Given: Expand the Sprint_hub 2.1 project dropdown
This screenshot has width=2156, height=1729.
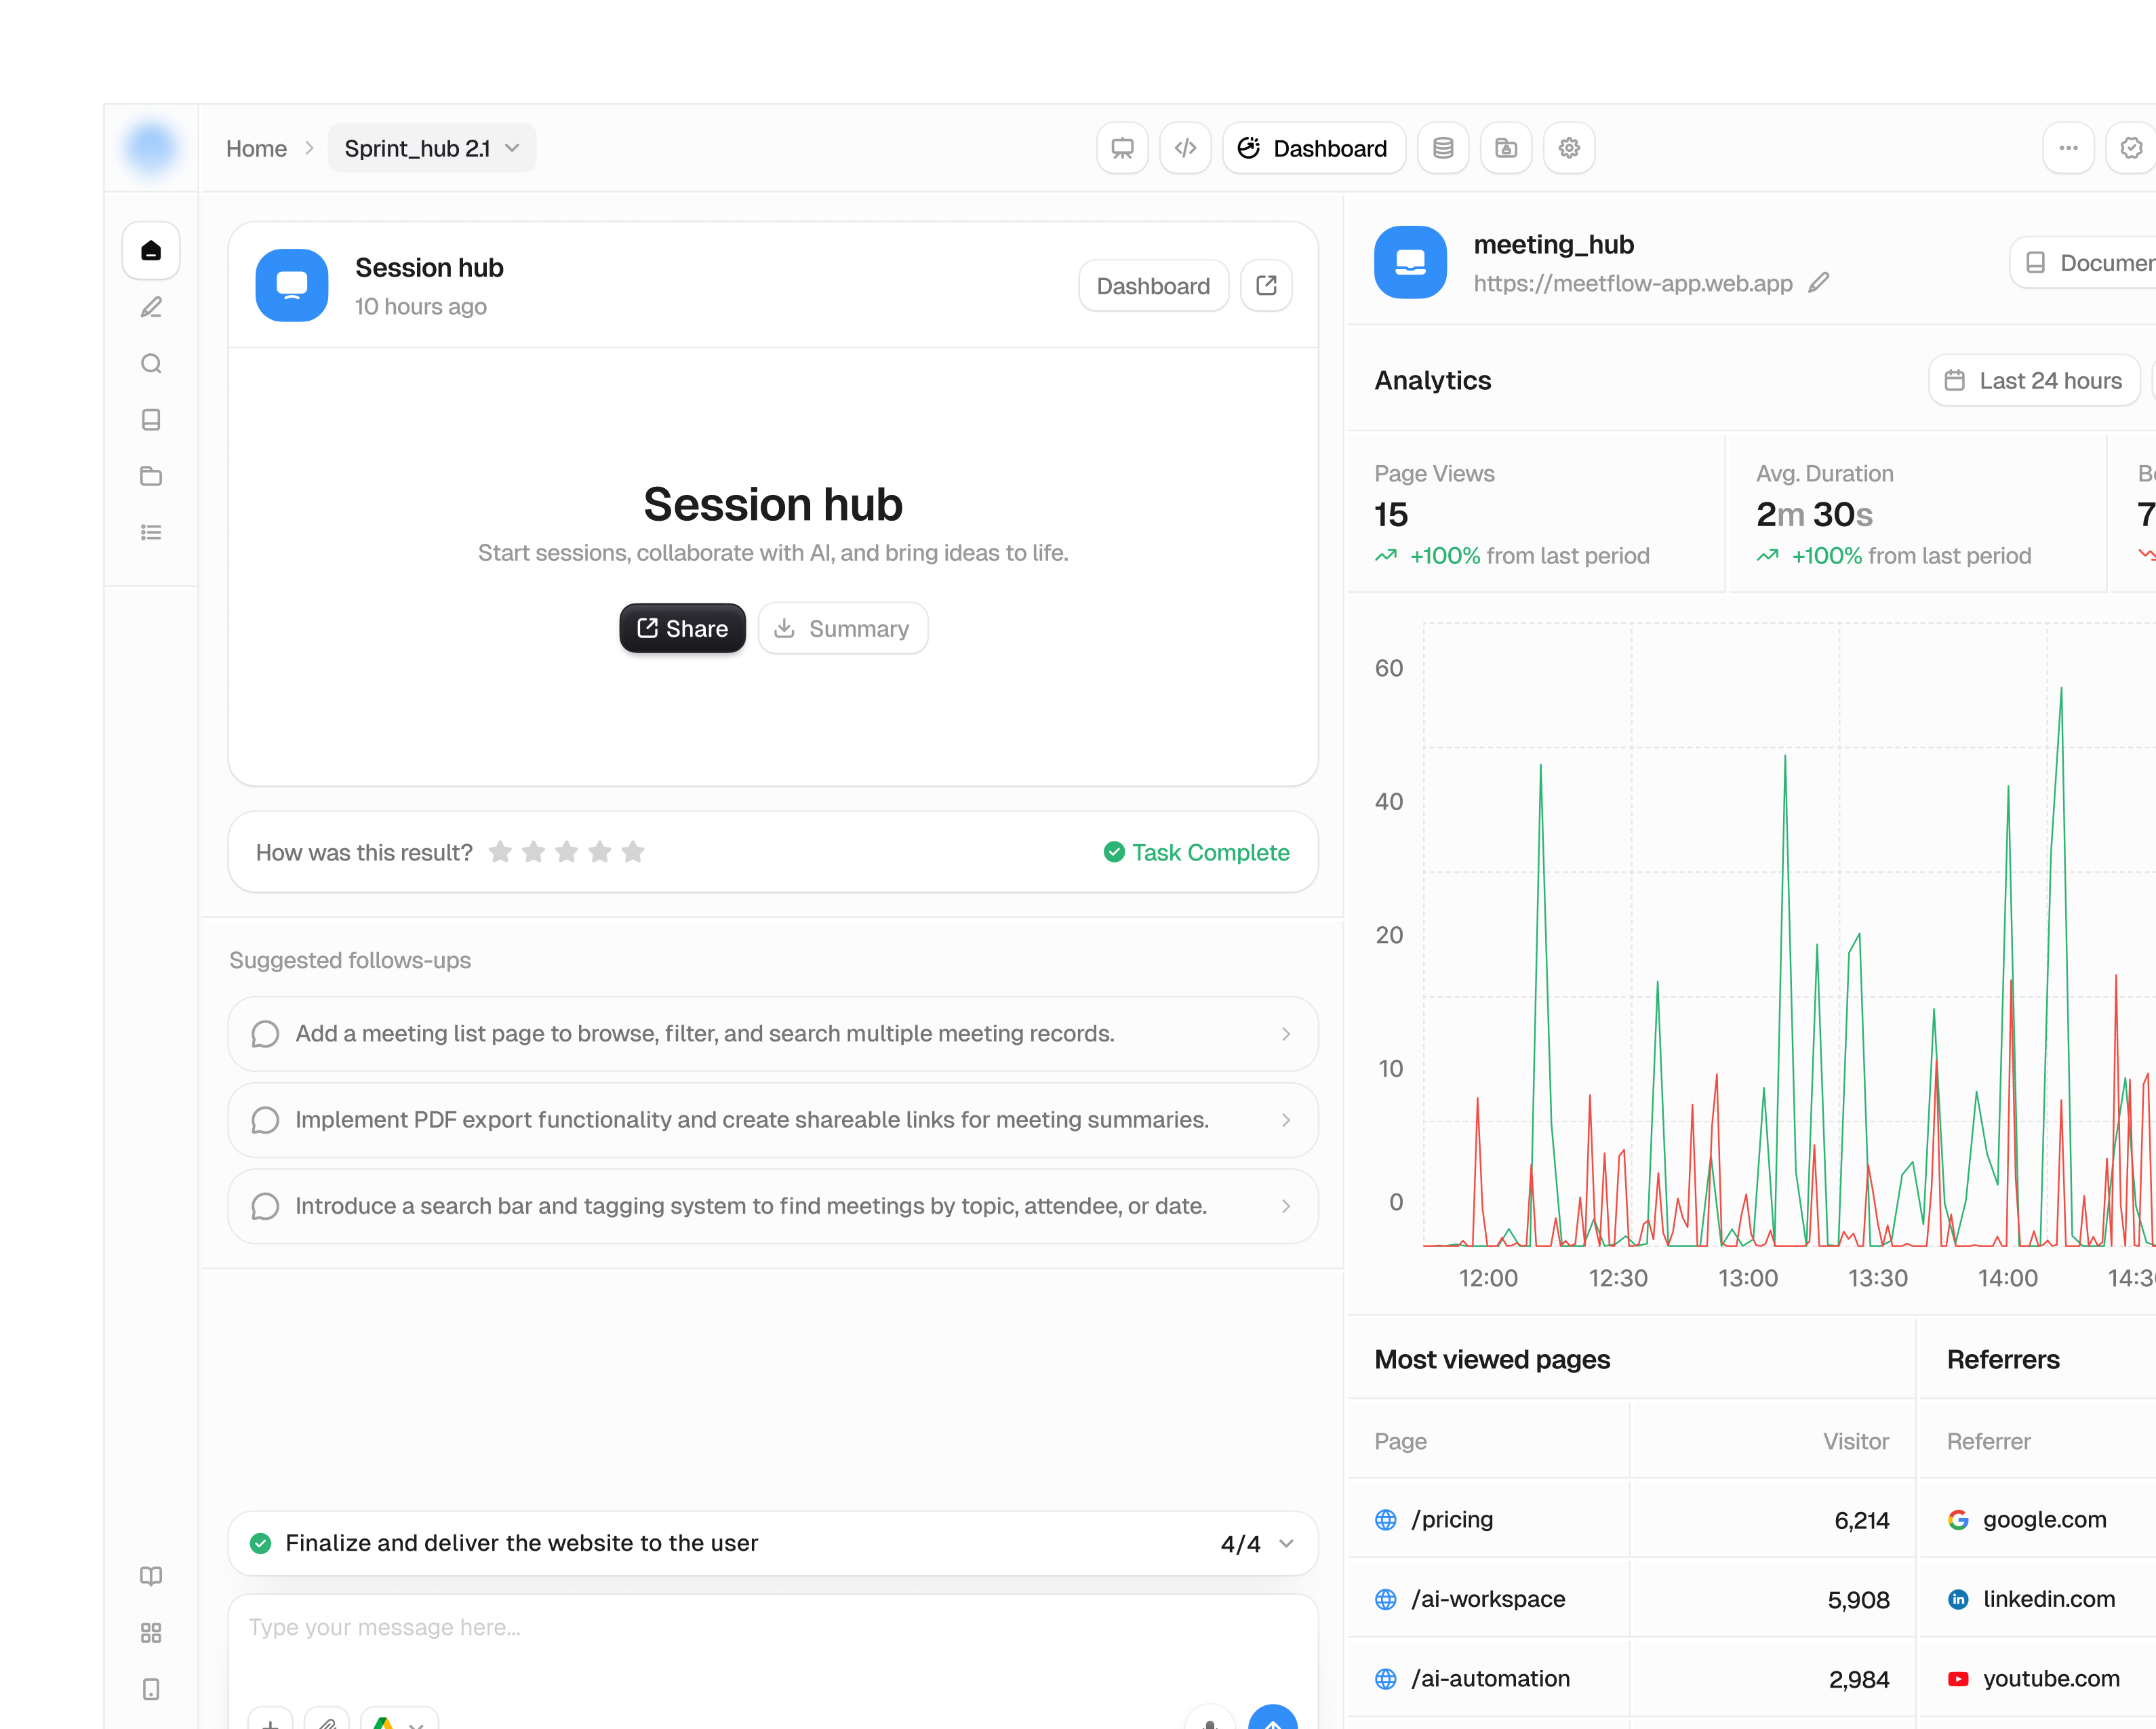Looking at the screenshot, I should [x=432, y=148].
